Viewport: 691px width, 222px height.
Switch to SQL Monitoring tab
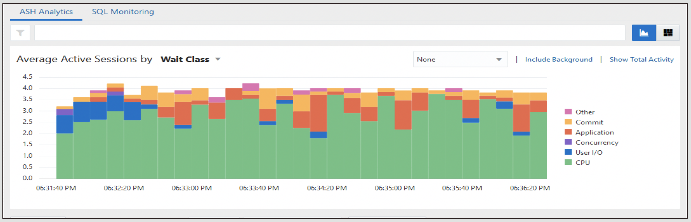(x=123, y=12)
